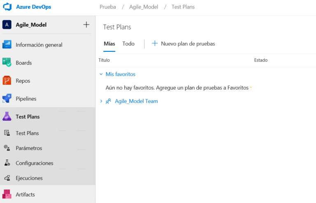Open Información general section
Viewport: 316px width, 203px height.
coord(39,45)
